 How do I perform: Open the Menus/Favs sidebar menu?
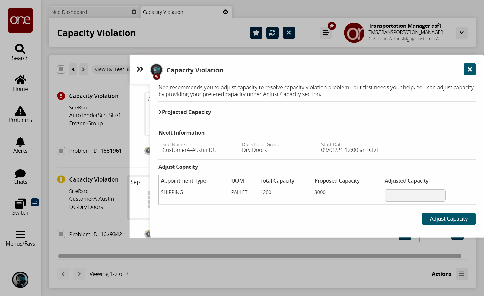coord(20,238)
